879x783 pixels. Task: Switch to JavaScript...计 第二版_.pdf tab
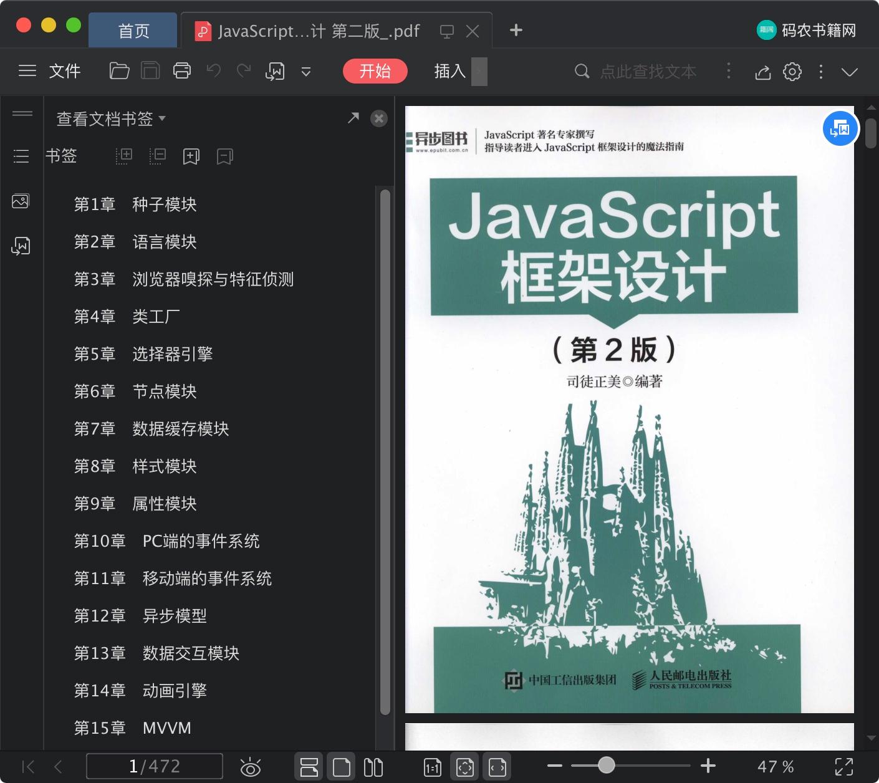pos(319,31)
